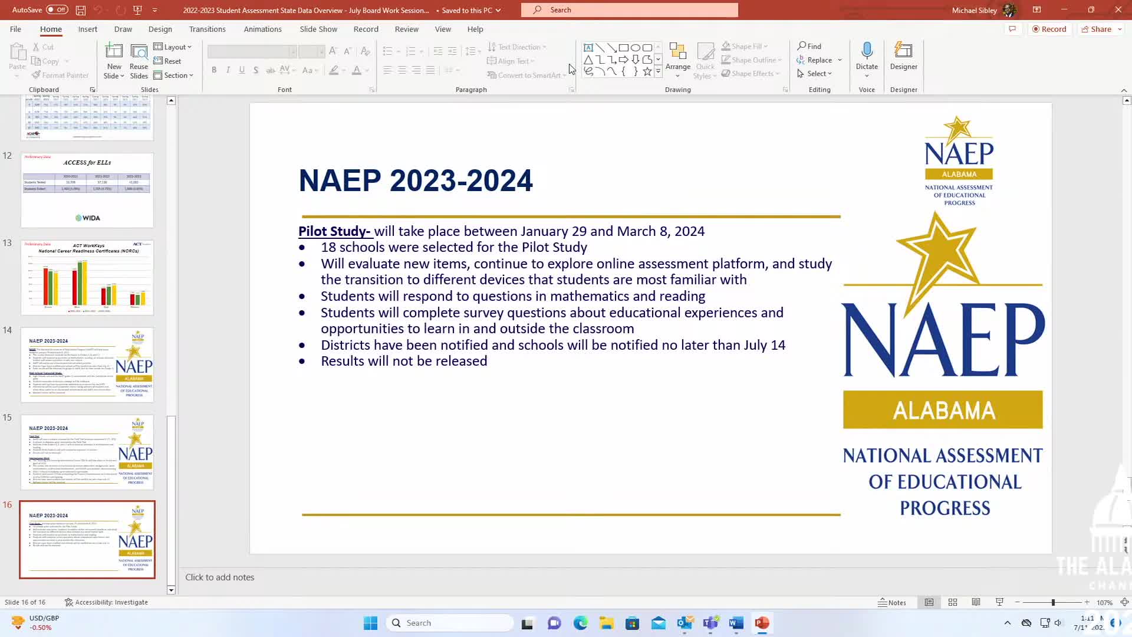Switch to Normal view icon

pos(929,602)
